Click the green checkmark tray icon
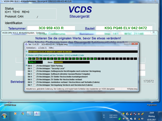The height and width of the screenshot is (121, 162). [x=120, y=119]
